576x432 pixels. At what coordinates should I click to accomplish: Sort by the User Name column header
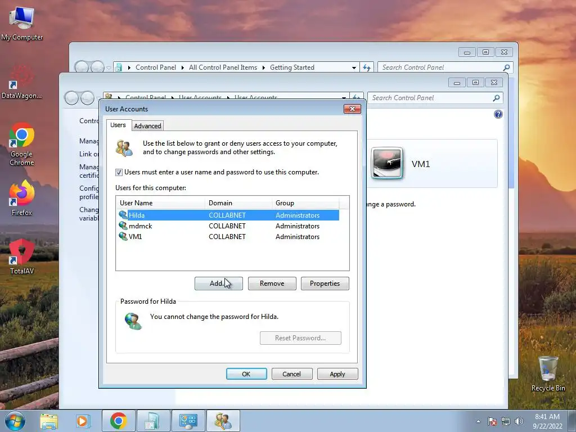tap(160, 202)
